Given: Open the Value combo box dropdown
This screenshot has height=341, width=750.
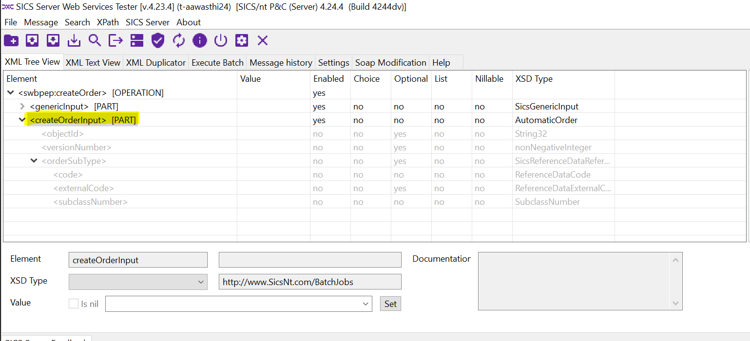Looking at the screenshot, I should coord(366,303).
